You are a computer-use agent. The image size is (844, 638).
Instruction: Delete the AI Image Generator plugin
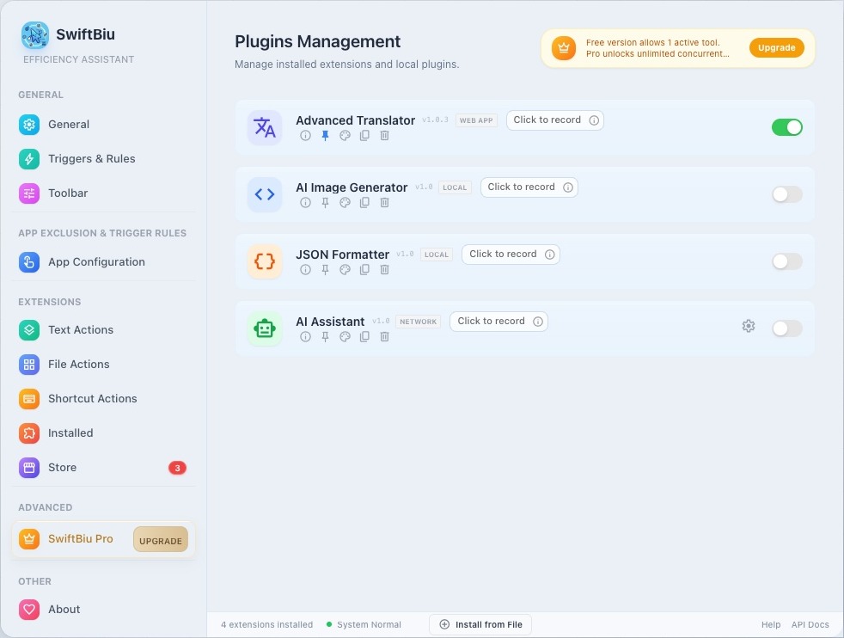pyautogui.click(x=384, y=202)
